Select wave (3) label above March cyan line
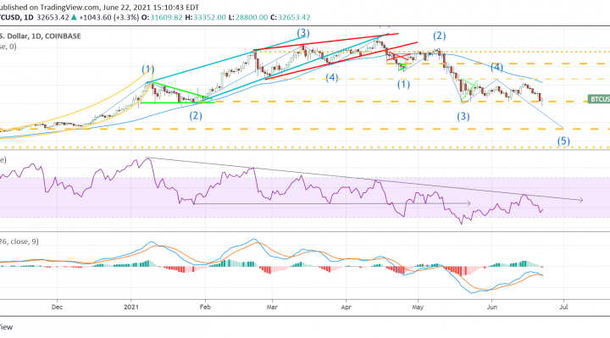The width and height of the screenshot is (610, 338). pyautogui.click(x=303, y=33)
